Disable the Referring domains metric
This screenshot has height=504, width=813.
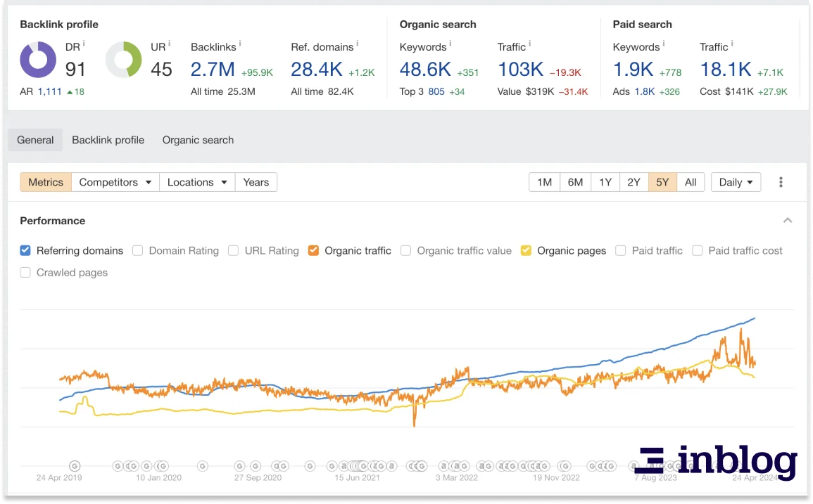tap(25, 250)
